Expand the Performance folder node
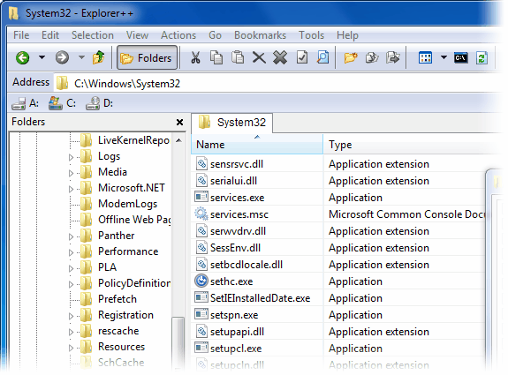The width and height of the screenshot is (508, 375). (71, 252)
